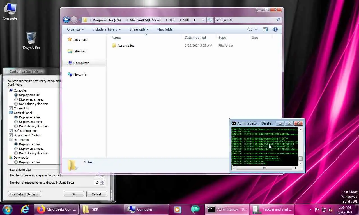Image resolution: width=359 pixels, height=215 pixels.
Task: Open the network tray icon
Action: pos(324,209)
